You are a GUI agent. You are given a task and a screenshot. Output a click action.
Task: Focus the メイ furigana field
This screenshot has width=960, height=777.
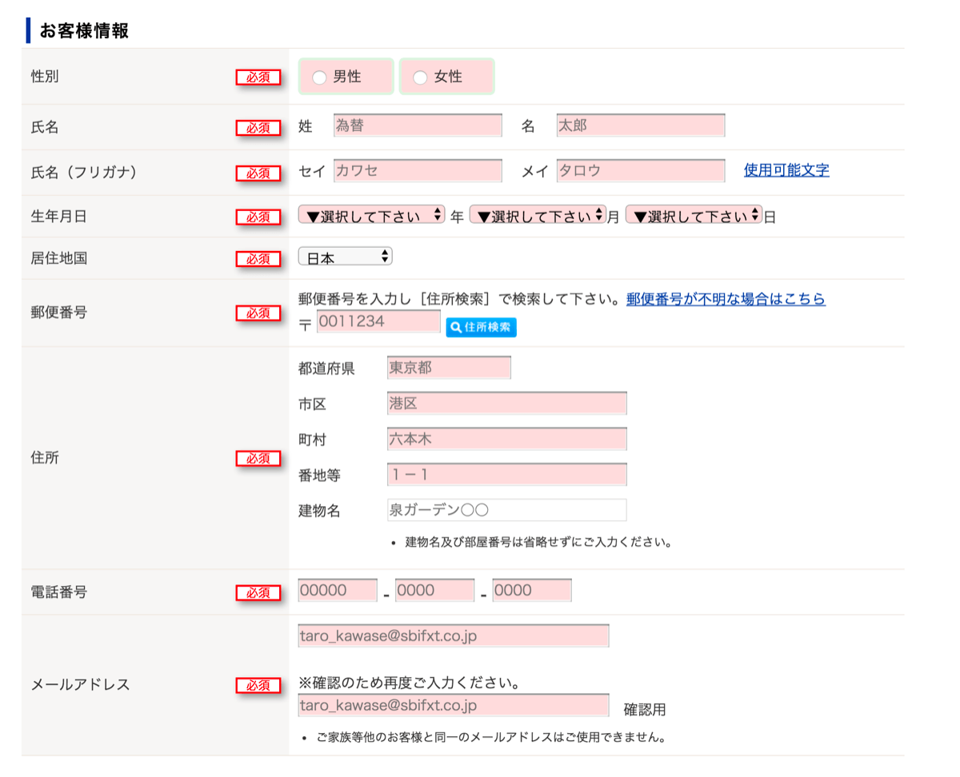click(x=641, y=171)
